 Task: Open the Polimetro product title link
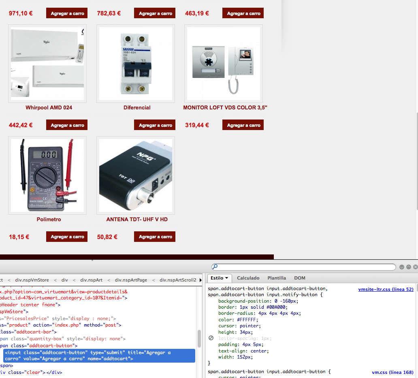pos(49,219)
